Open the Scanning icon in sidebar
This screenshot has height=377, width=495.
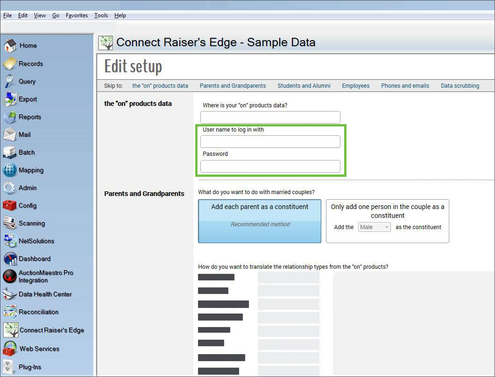10,223
